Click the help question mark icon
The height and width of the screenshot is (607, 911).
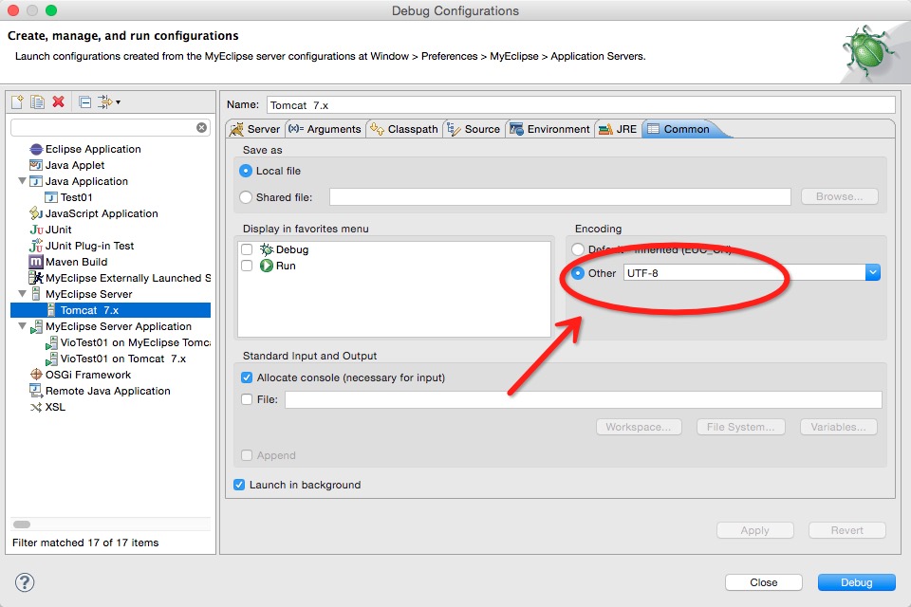point(25,582)
